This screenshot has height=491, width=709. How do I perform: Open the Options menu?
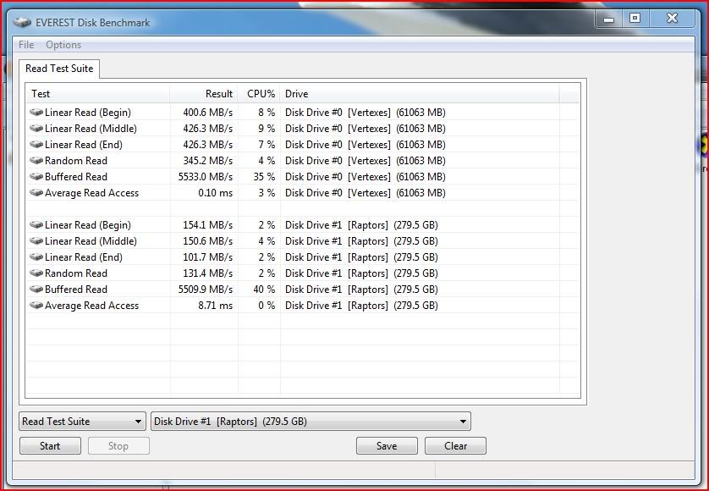(x=63, y=45)
